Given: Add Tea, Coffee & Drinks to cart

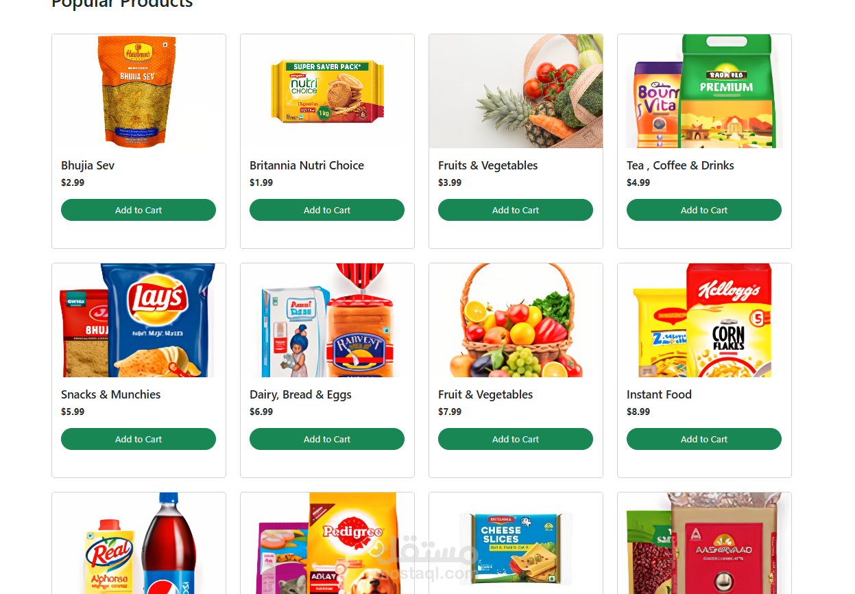Looking at the screenshot, I should point(704,210).
